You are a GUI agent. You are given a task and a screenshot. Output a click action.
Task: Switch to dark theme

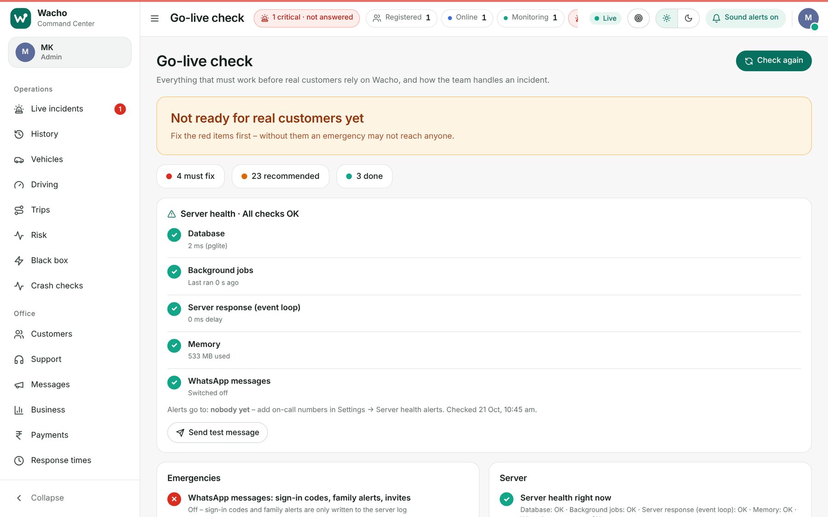pyautogui.click(x=689, y=18)
